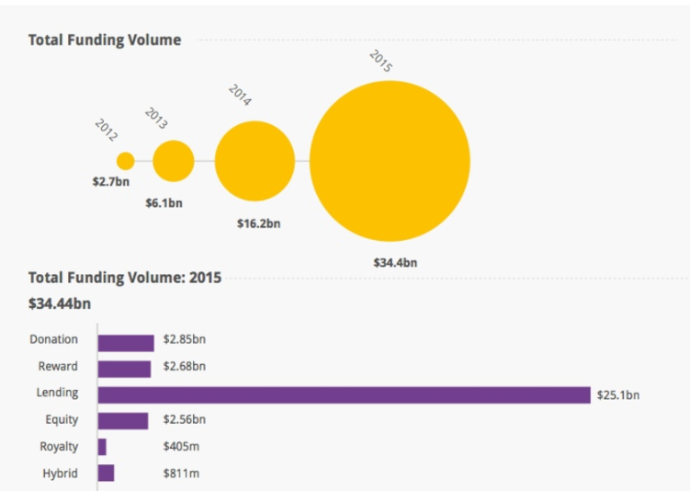690x491 pixels.
Task: Click the Lending purple bar
Action: coord(344,394)
